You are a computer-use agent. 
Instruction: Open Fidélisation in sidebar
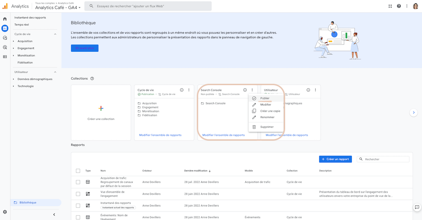[x=25, y=63]
